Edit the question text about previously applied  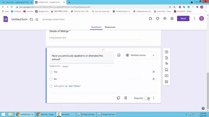(82, 58)
